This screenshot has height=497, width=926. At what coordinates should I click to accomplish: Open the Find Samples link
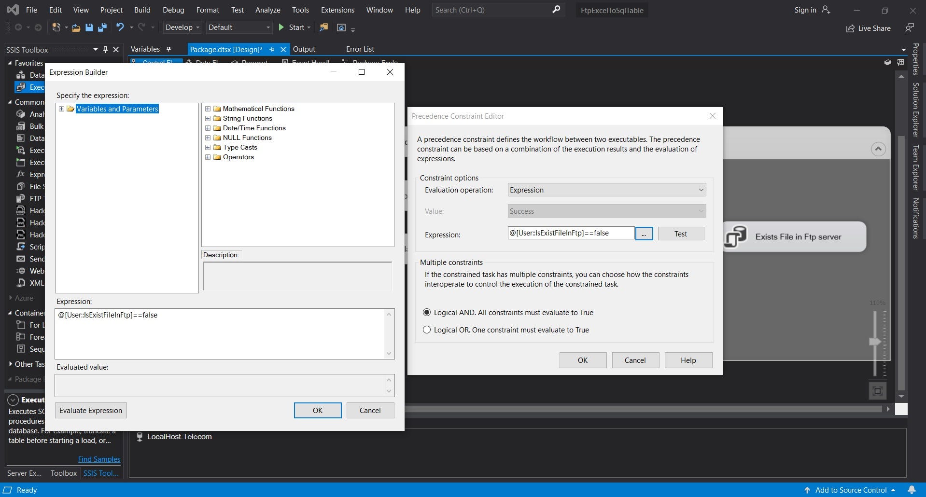(99, 459)
